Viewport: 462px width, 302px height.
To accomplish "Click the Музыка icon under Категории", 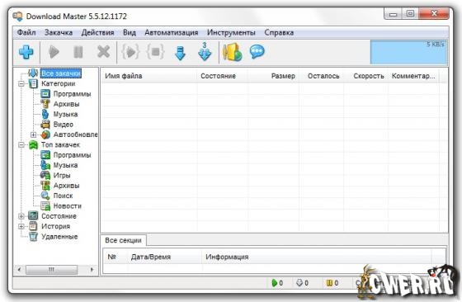I will (45, 114).
